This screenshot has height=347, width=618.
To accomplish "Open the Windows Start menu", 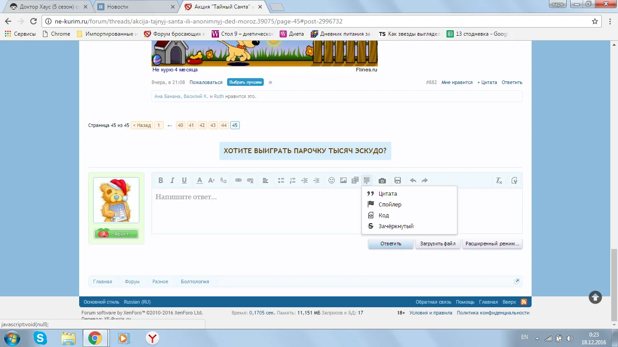I will coord(11,338).
